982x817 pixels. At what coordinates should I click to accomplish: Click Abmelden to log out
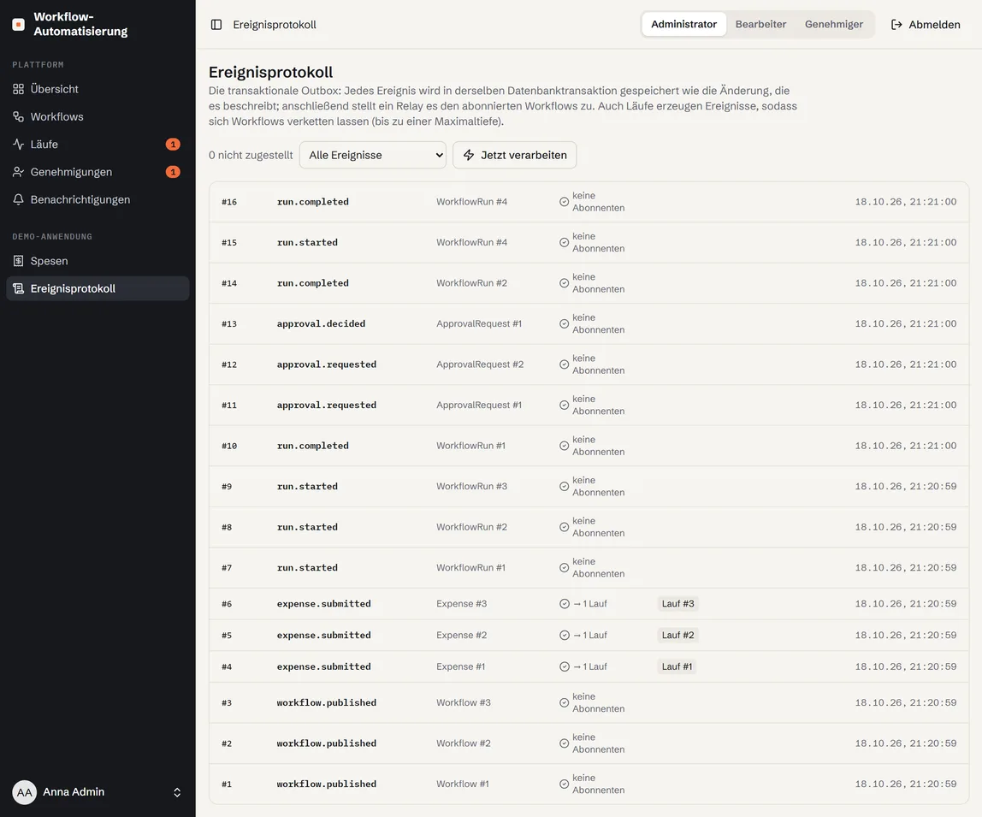pyautogui.click(x=925, y=25)
